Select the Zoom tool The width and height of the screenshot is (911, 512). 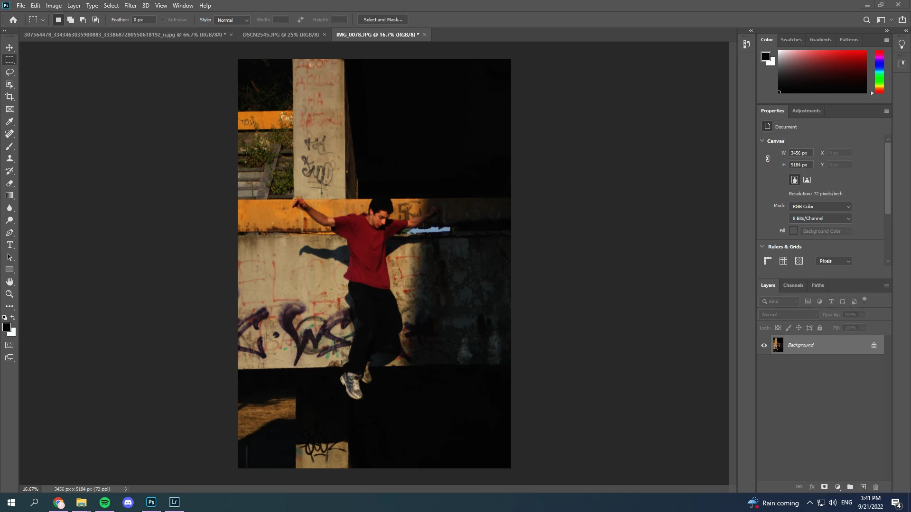(x=9, y=294)
